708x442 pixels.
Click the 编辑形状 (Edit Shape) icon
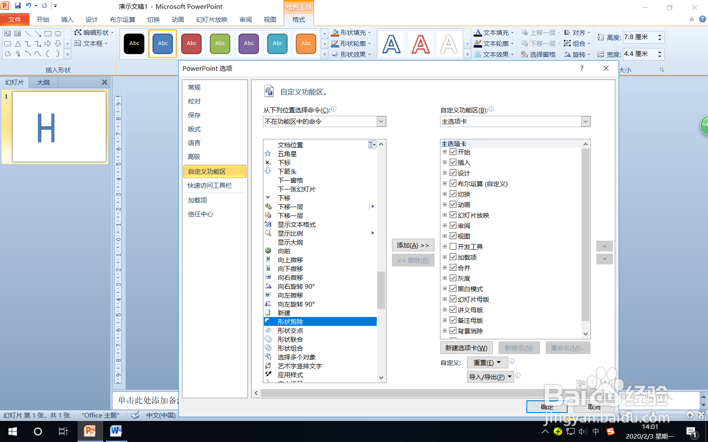tap(78, 32)
